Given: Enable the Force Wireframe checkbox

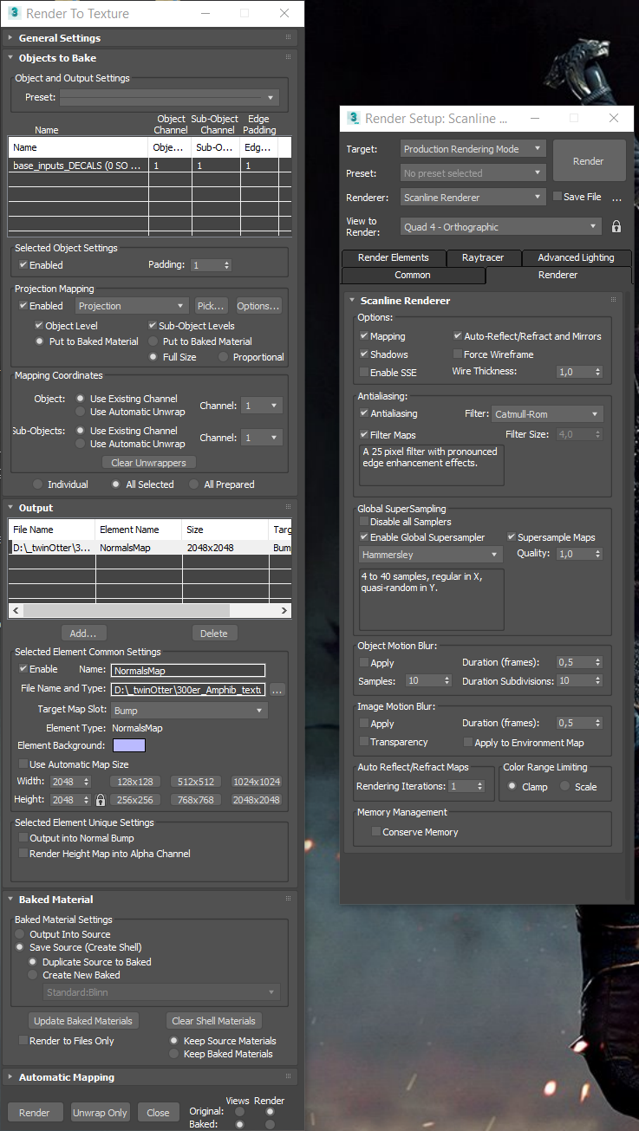Looking at the screenshot, I should pyautogui.click(x=457, y=354).
